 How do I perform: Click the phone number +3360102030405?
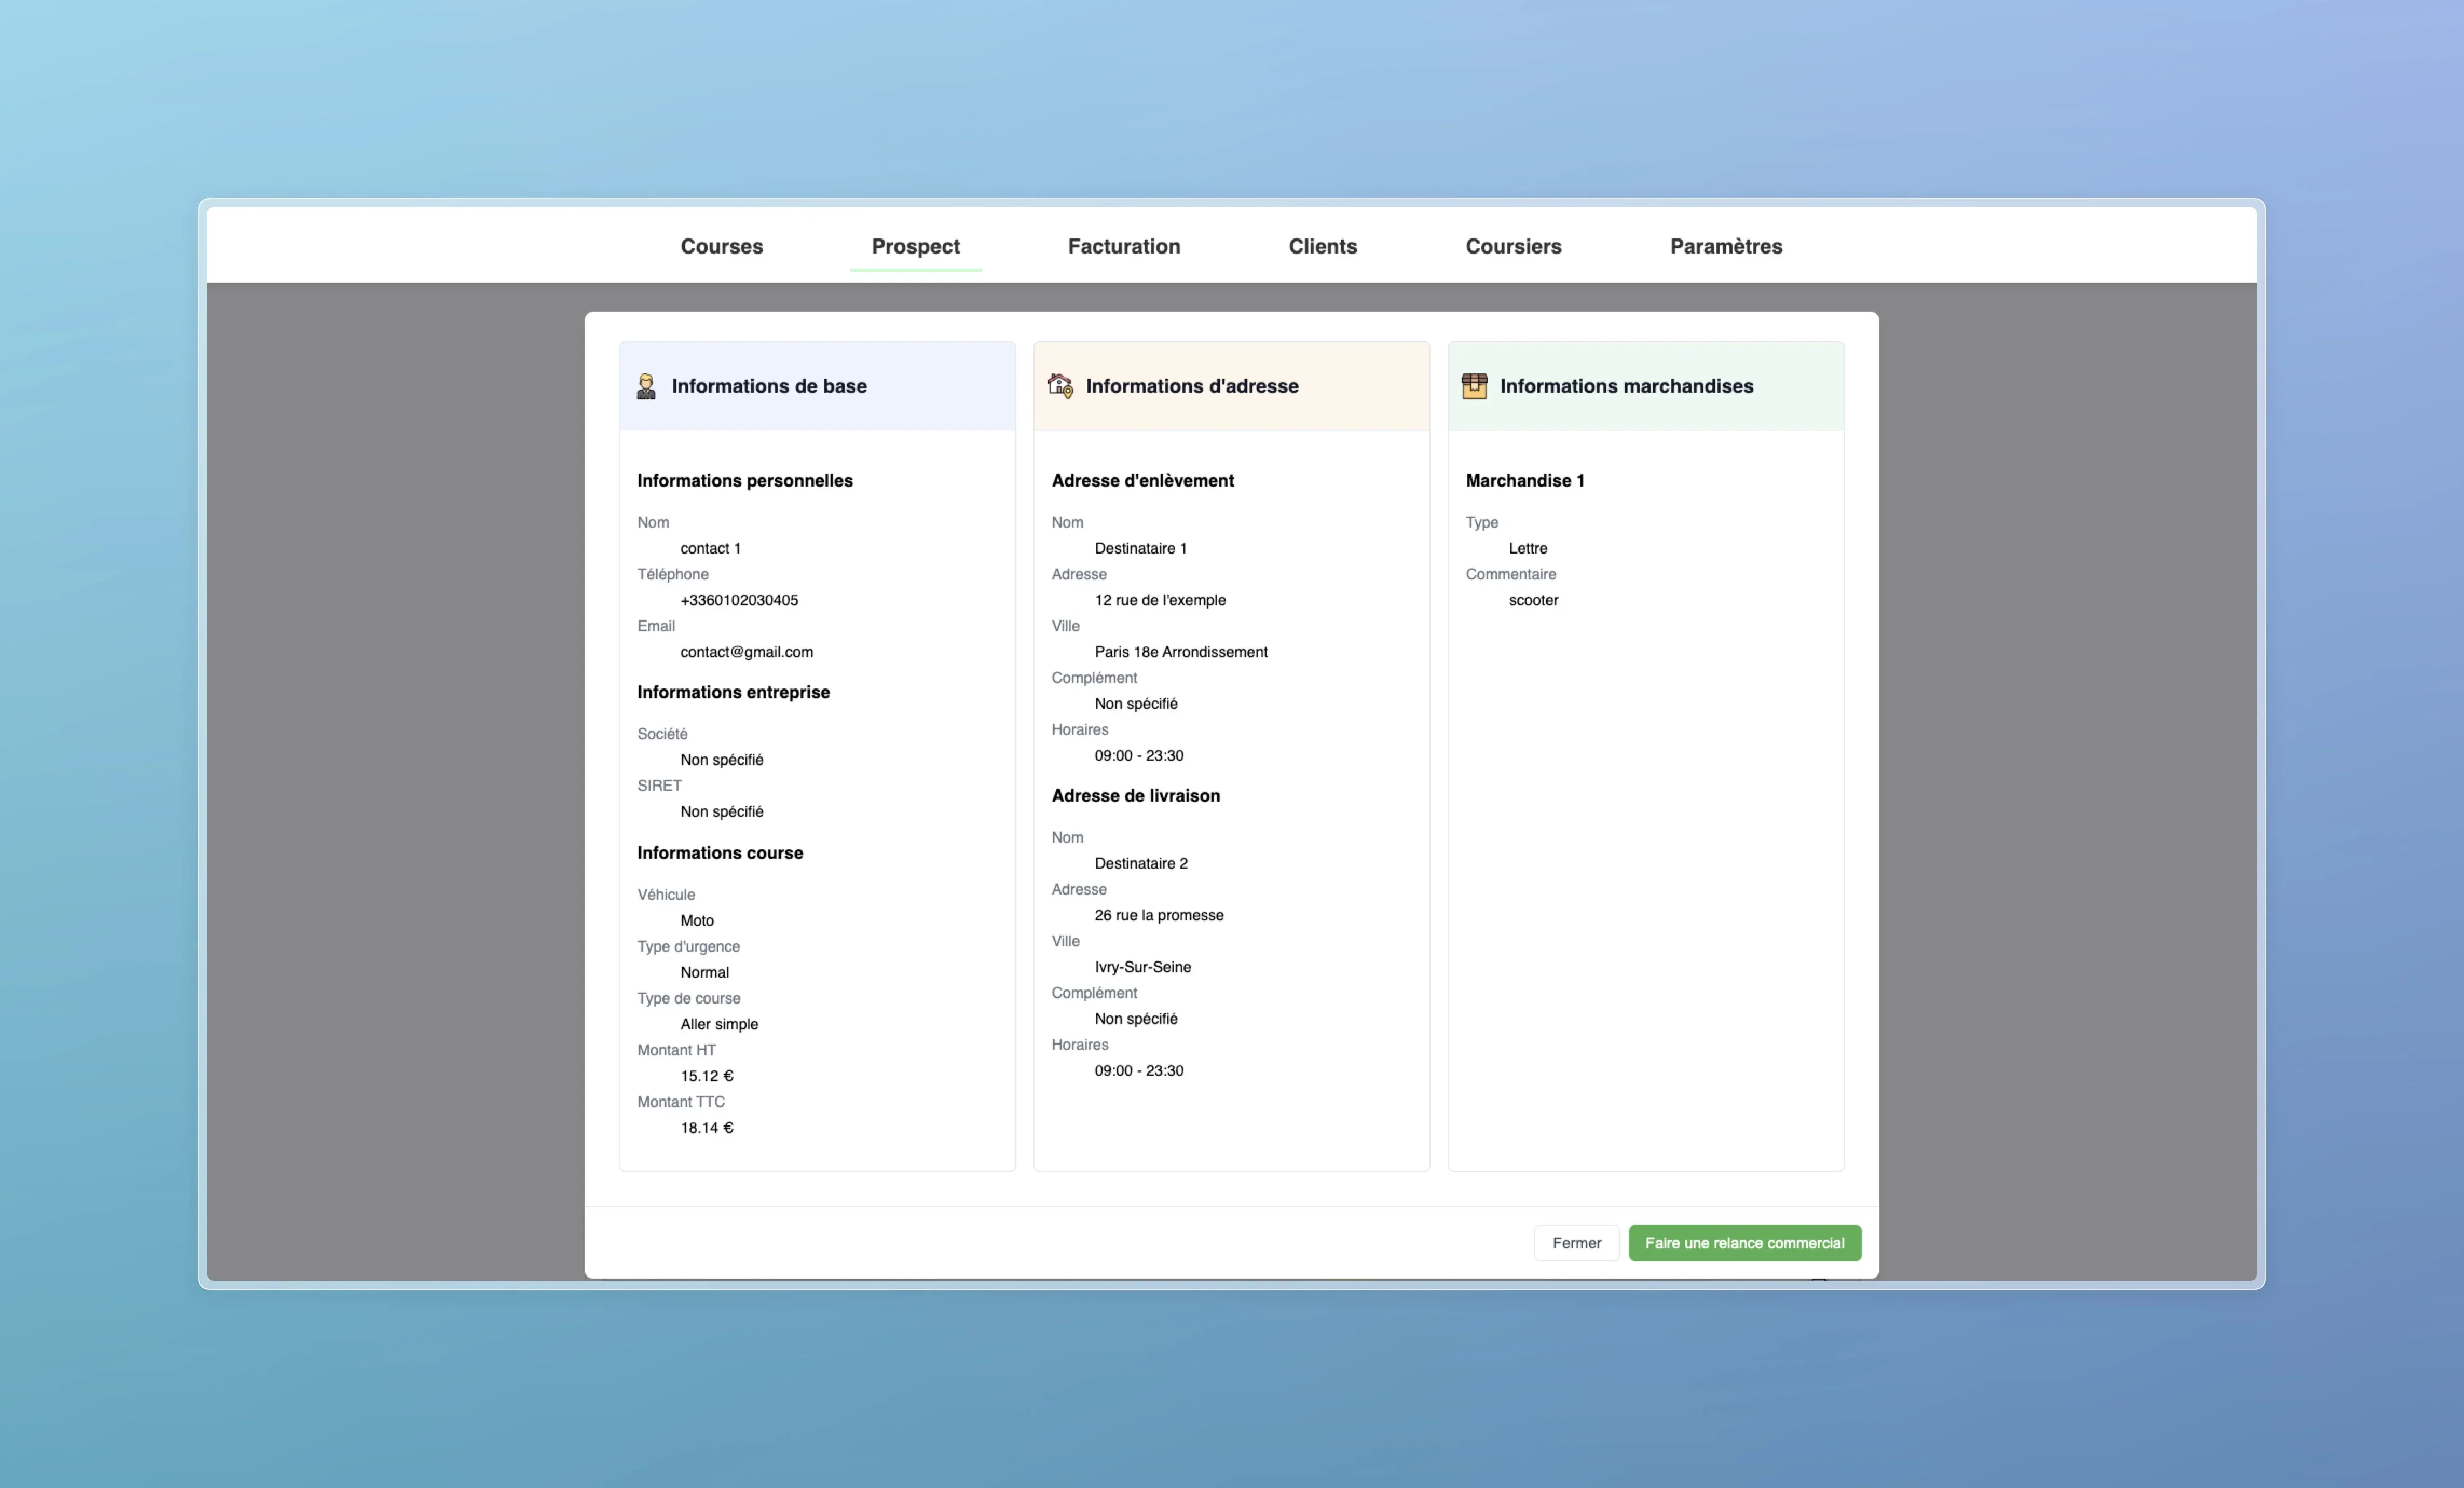pos(739,600)
